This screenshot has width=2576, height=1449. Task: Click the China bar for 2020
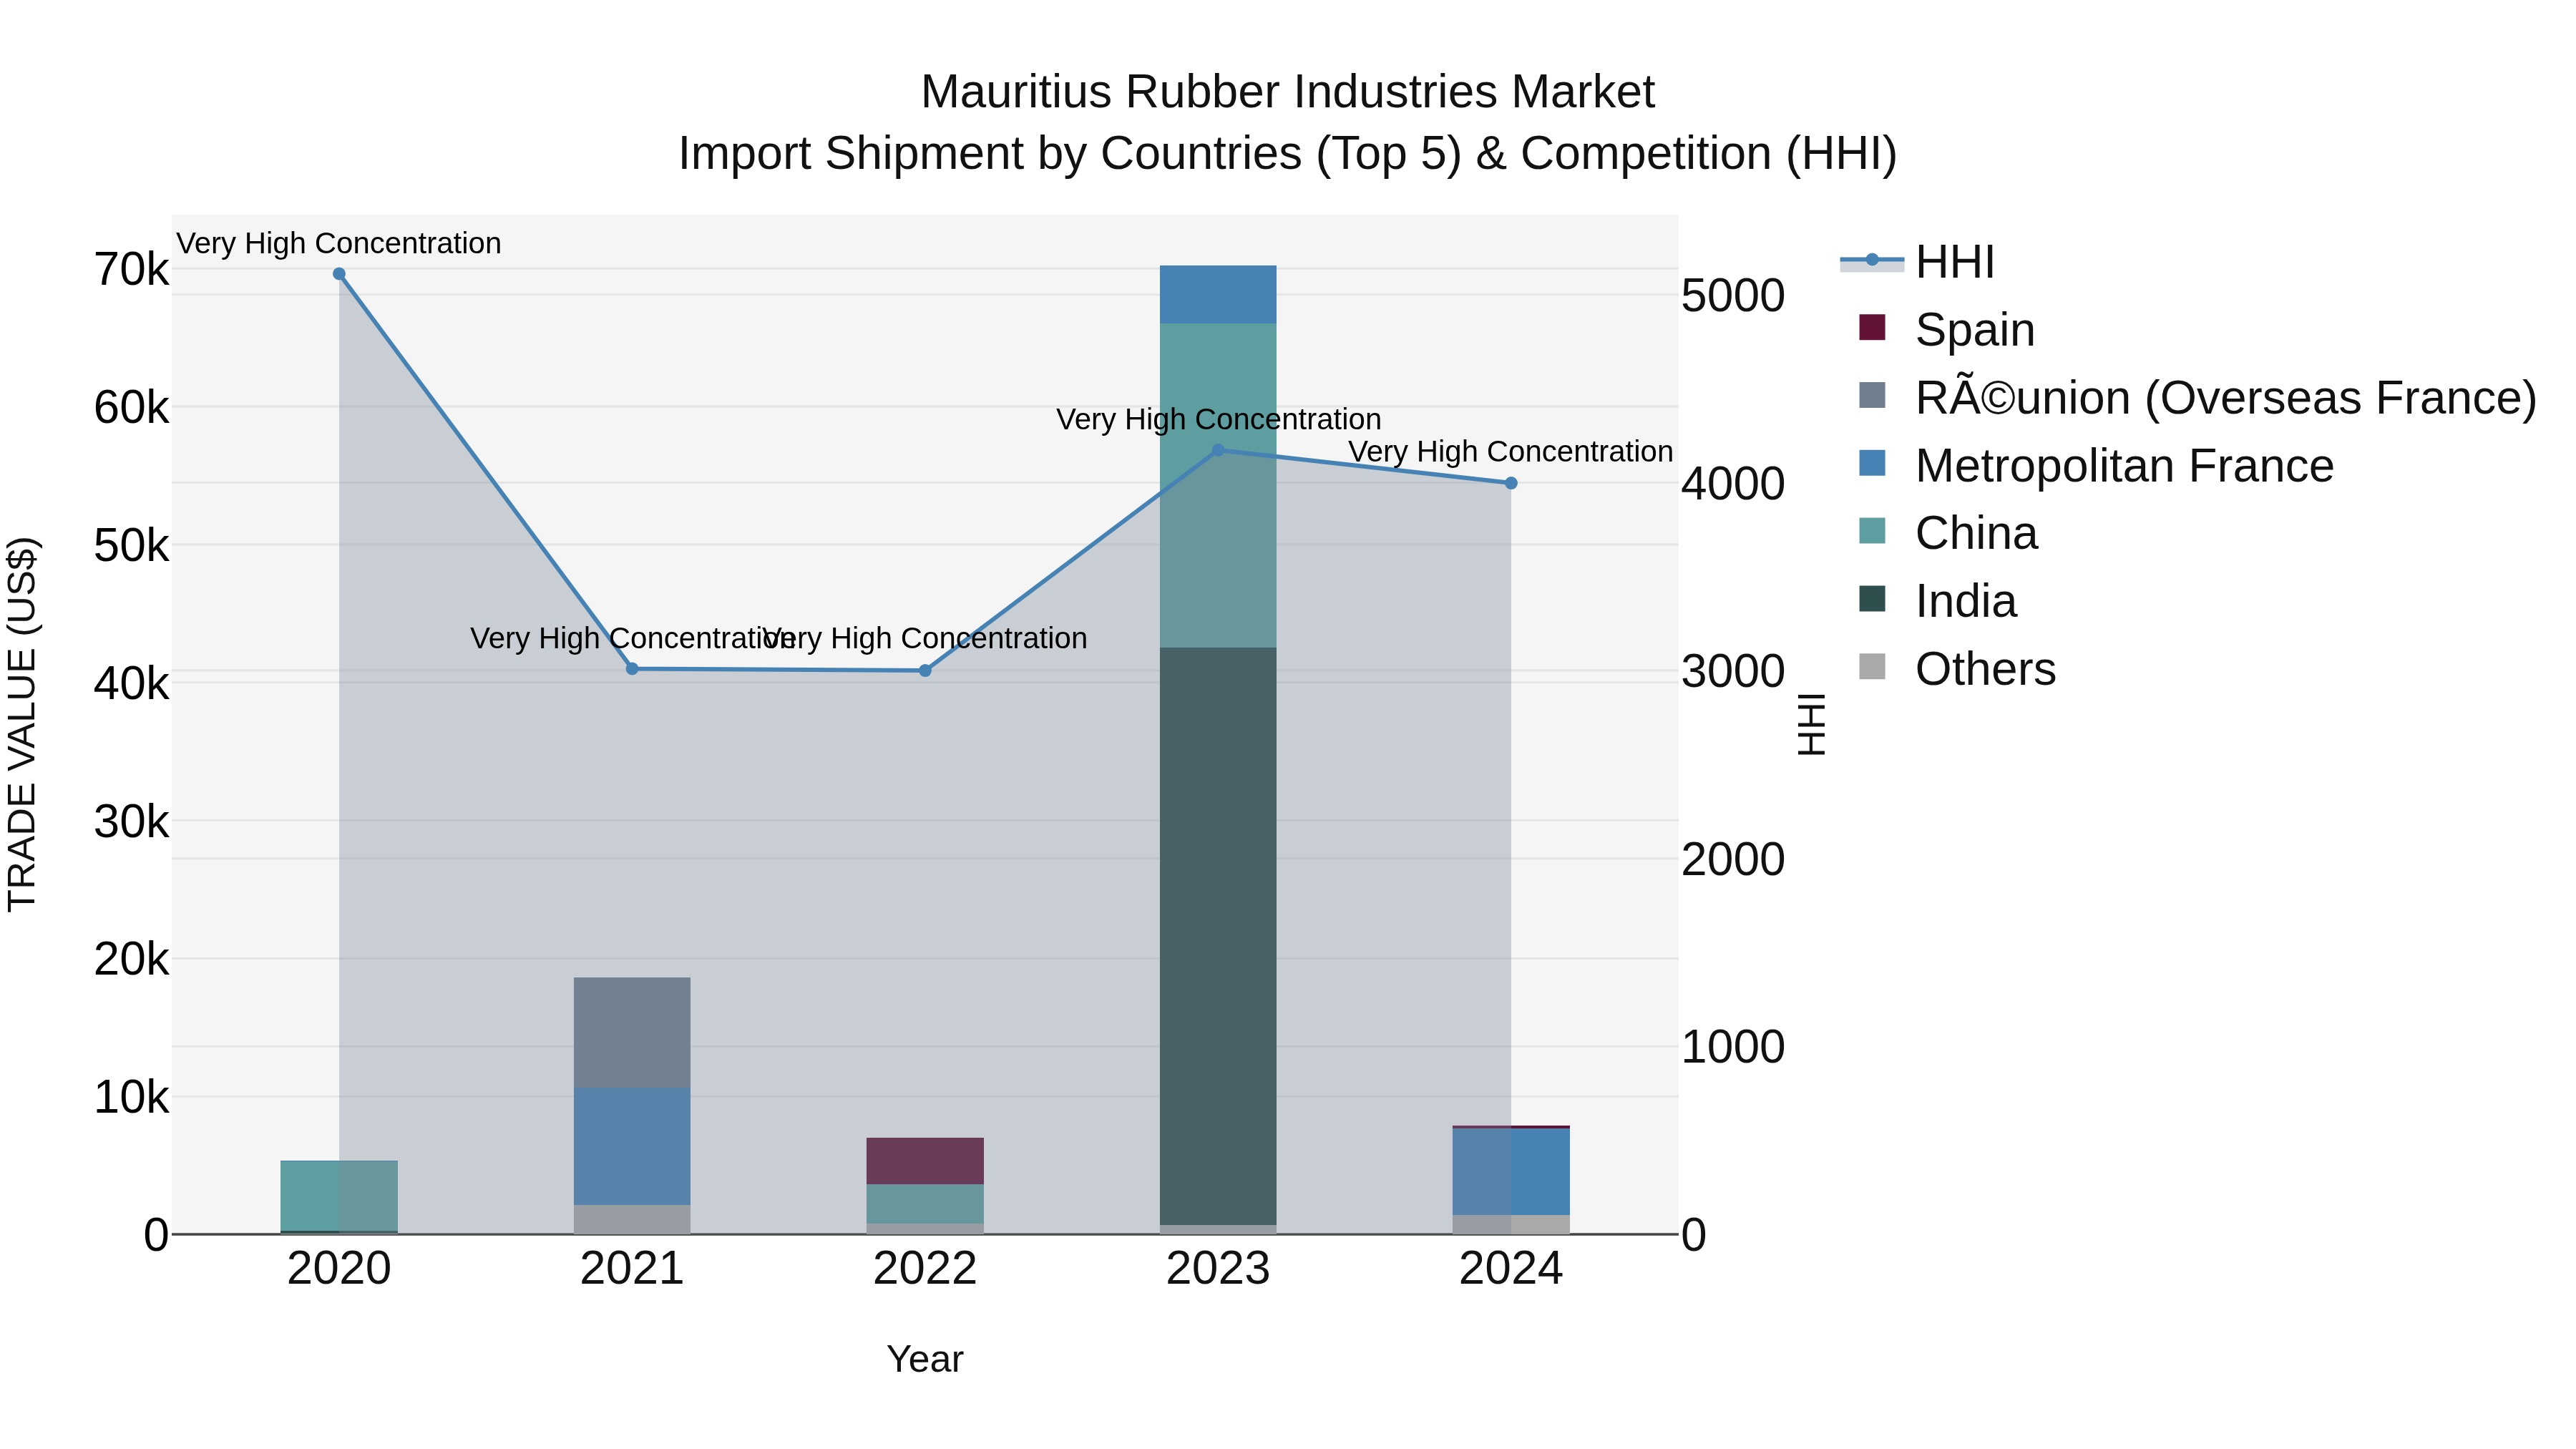(339, 1196)
